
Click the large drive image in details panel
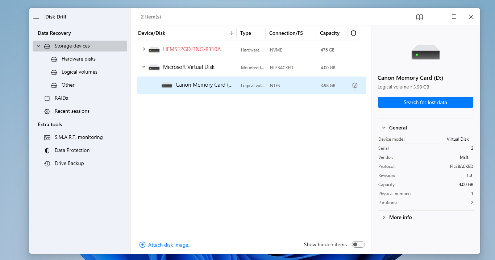click(426, 52)
